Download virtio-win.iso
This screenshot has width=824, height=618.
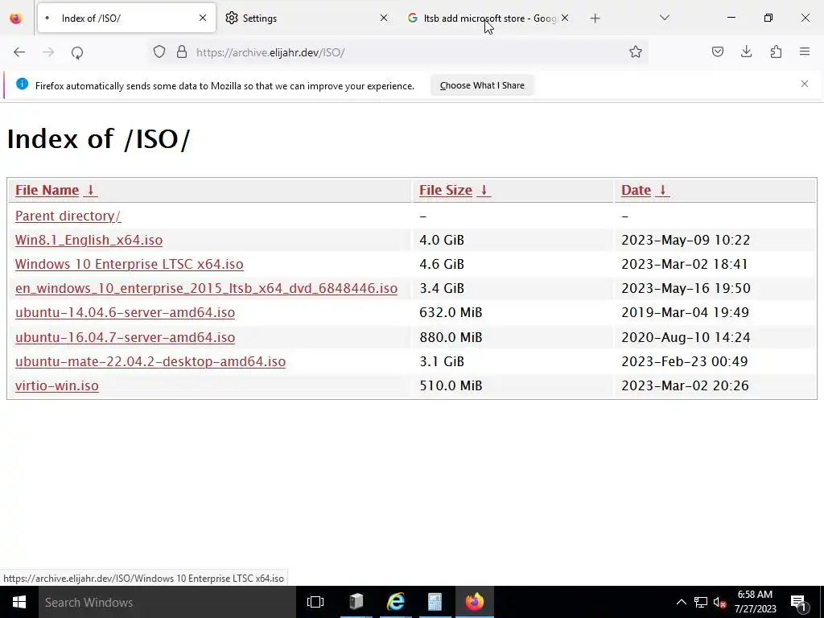[57, 385]
